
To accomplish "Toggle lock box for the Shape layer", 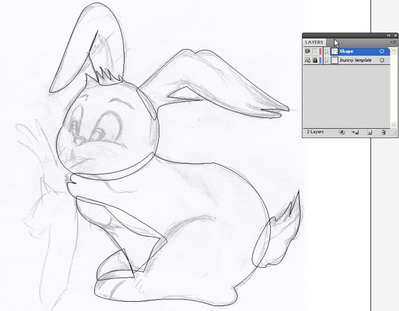I will (x=315, y=51).
